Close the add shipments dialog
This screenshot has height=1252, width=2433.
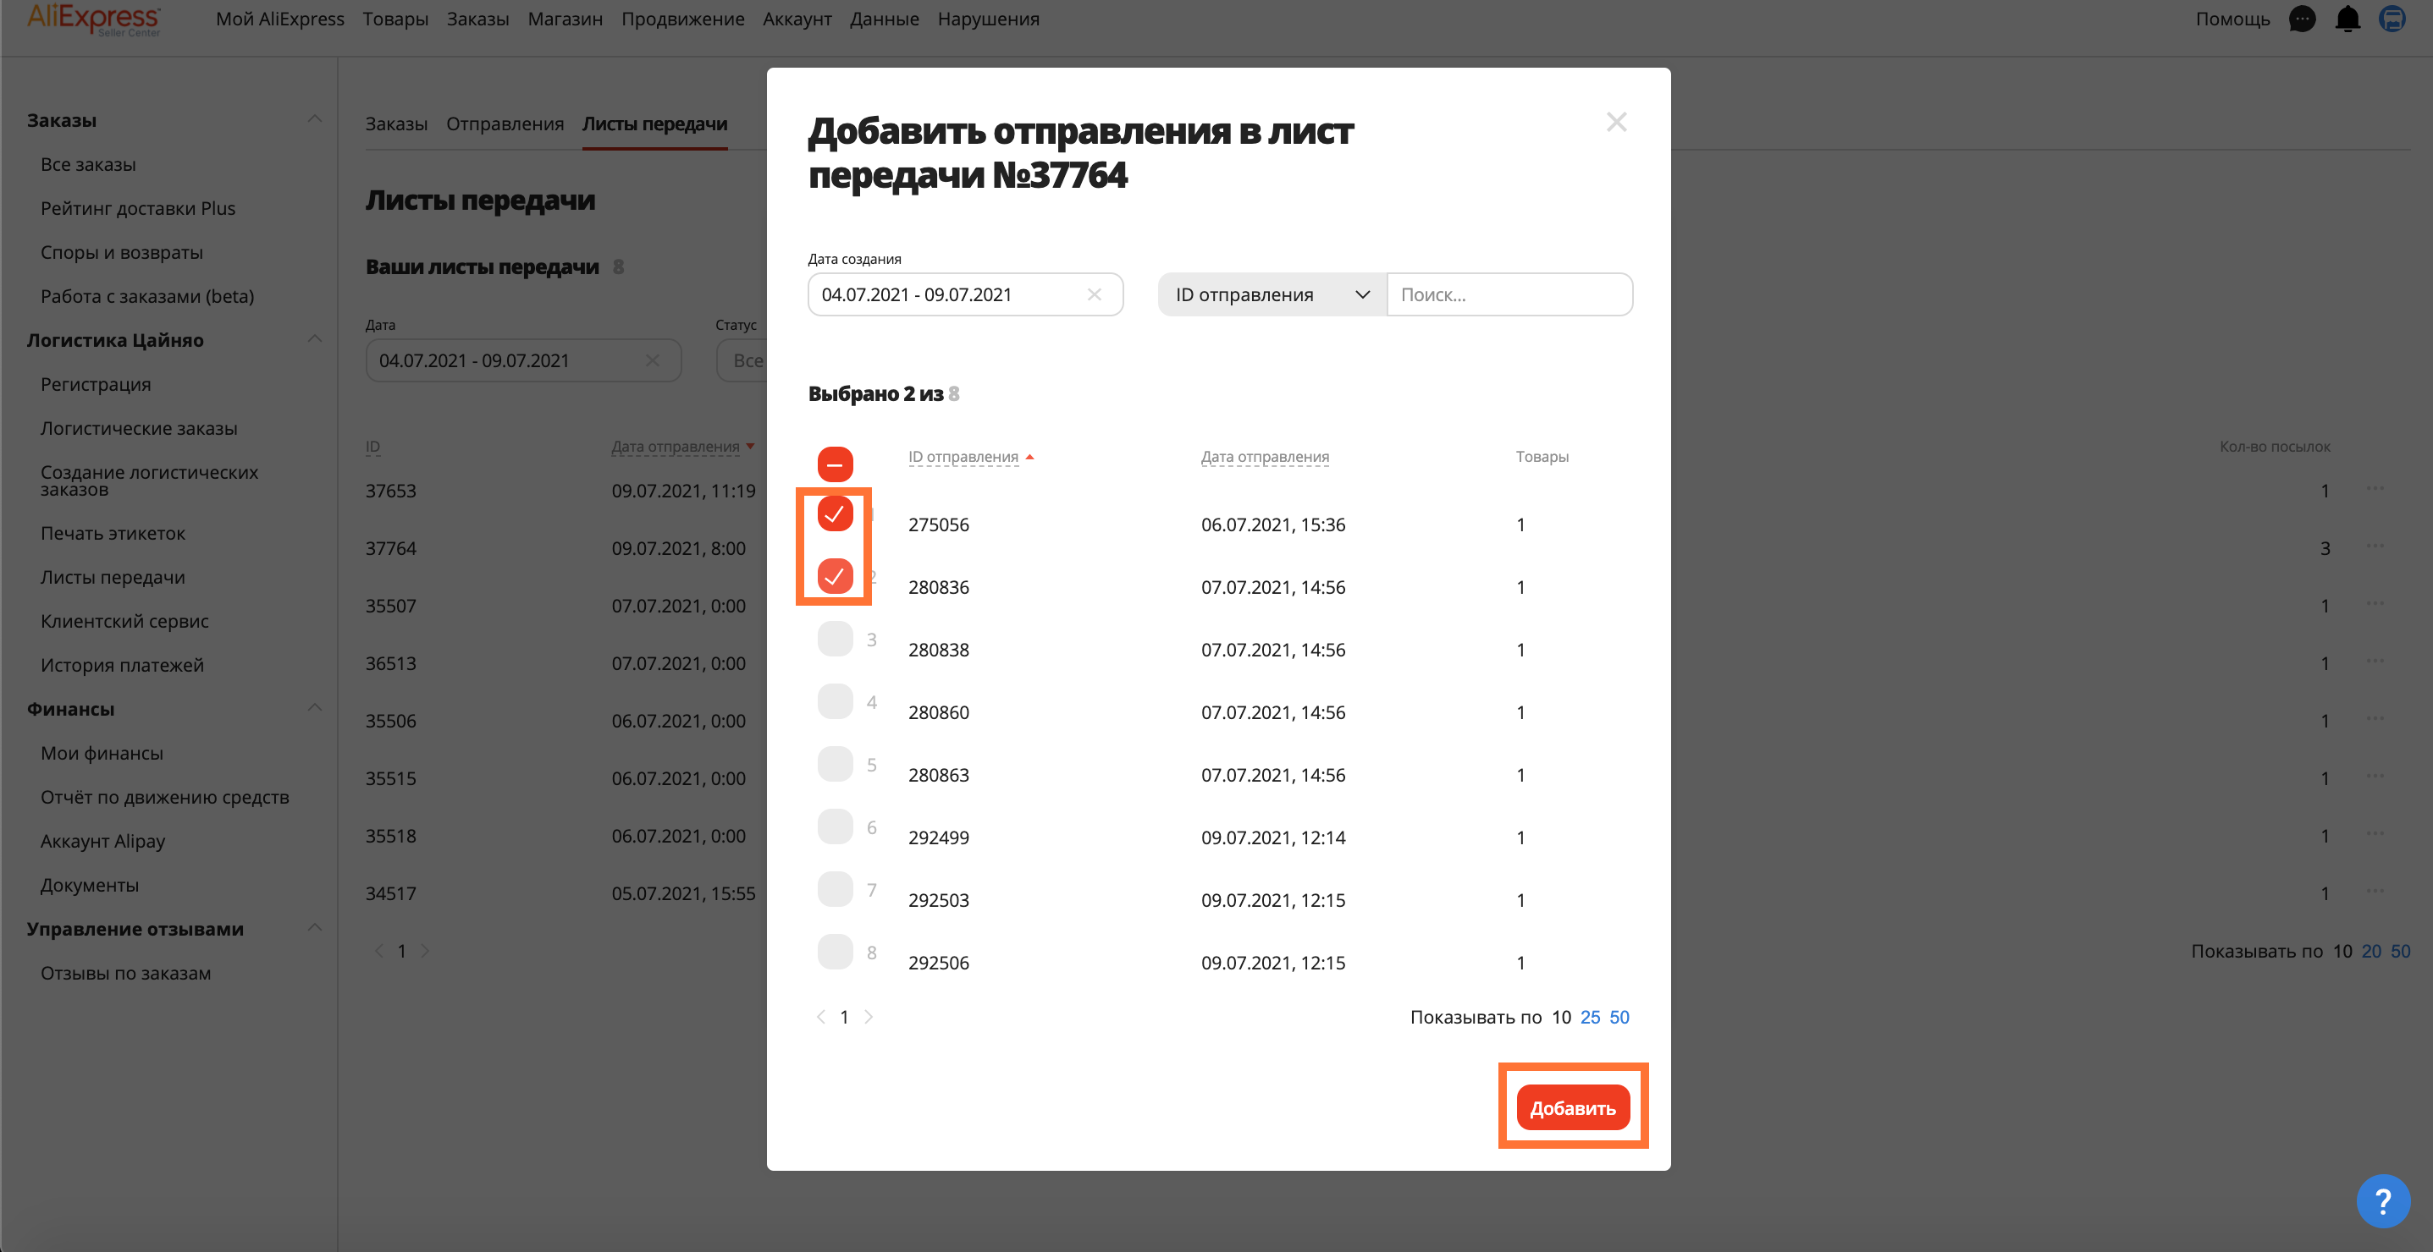(x=1616, y=122)
